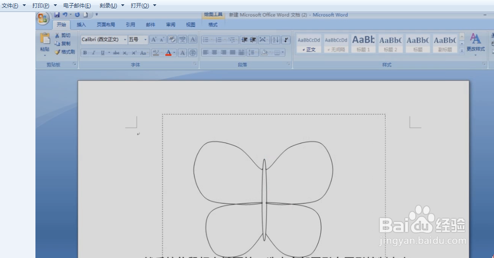494x258 pixels.
Task: Open the Change Case menu
Action: pos(144,52)
